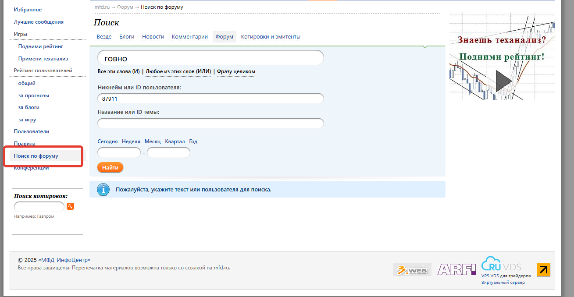Open the общий user rating link
Viewport: 574px width, 297px height.
coord(27,83)
